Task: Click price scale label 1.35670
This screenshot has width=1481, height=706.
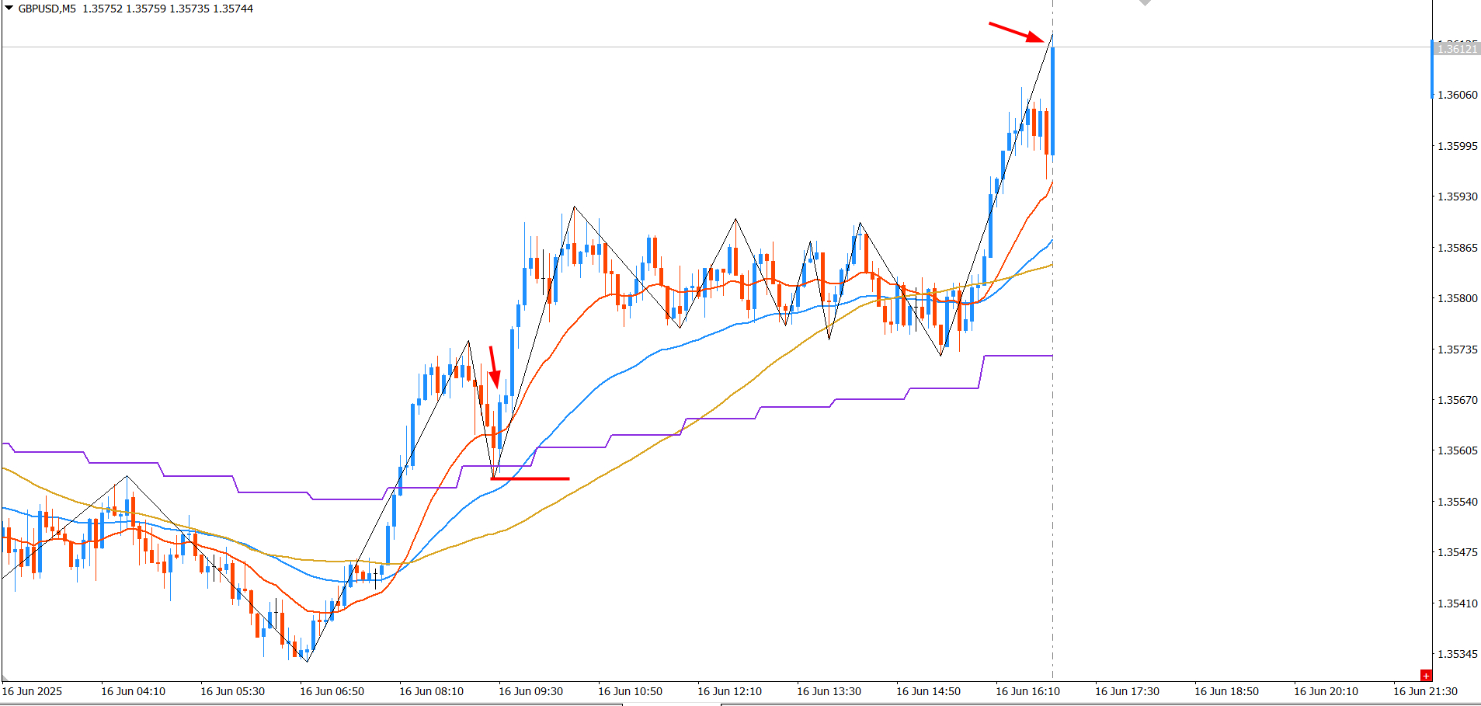Action: click(1458, 400)
